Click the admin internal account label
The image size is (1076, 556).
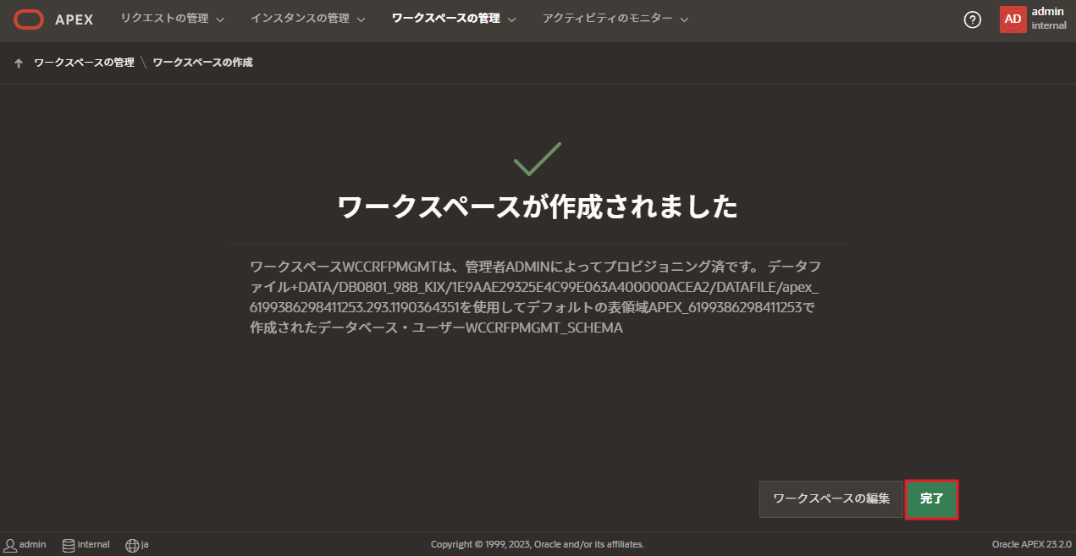pyautogui.click(x=1047, y=19)
